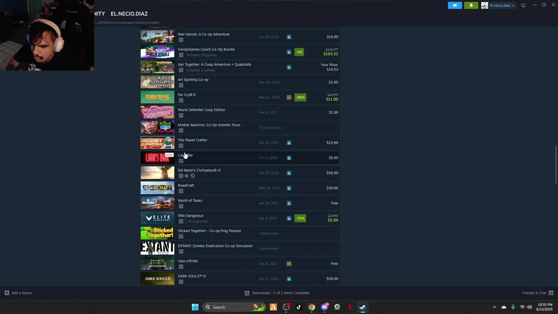558x314 pixels.
Task: Open the Windows Start menu
Action: click(195, 307)
